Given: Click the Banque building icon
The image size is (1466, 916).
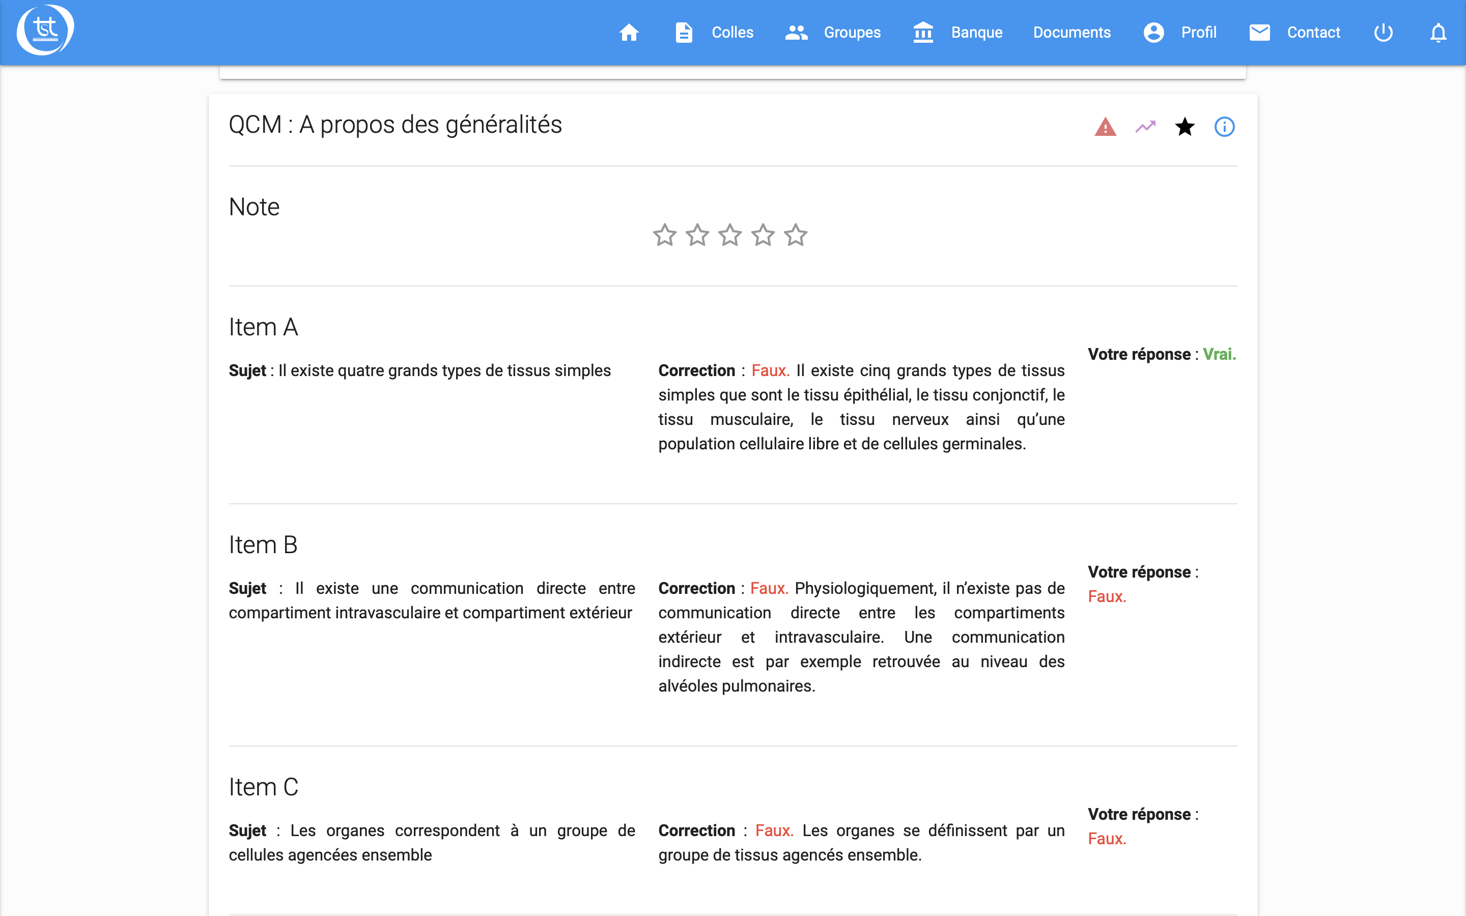Looking at the screenshot, I should [922, 32].
